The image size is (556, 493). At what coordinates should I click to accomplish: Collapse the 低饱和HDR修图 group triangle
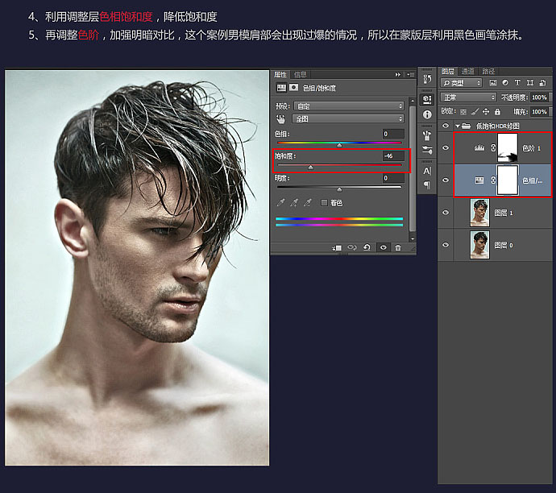click(458, 126)
